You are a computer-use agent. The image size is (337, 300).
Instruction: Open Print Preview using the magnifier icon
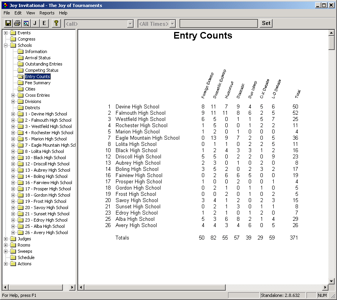pos(26,23)
